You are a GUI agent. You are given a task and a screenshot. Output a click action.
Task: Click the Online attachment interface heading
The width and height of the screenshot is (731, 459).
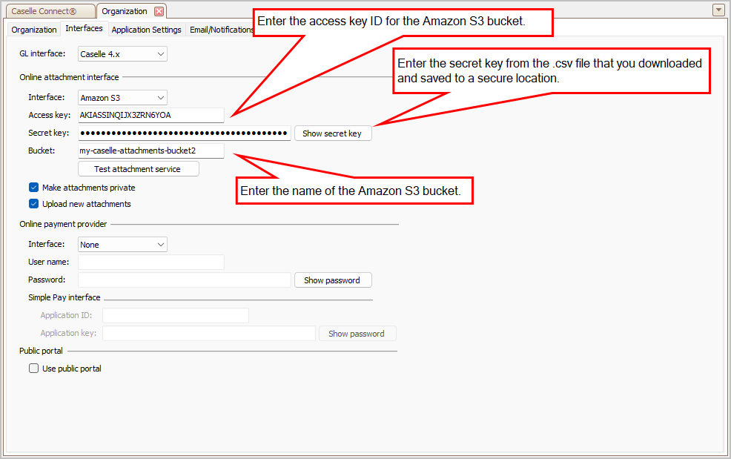coord(69,77)
